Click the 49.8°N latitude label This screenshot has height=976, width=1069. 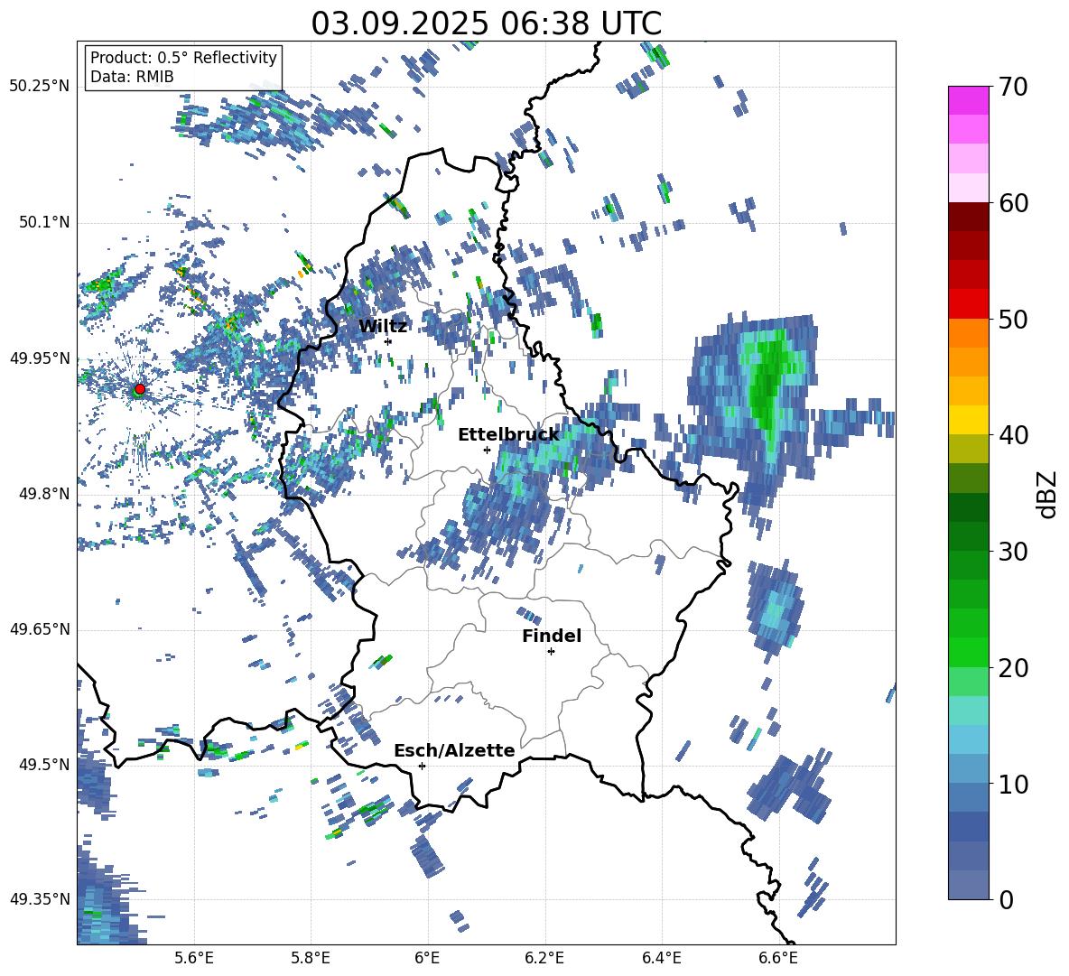(x=43, y=494)
